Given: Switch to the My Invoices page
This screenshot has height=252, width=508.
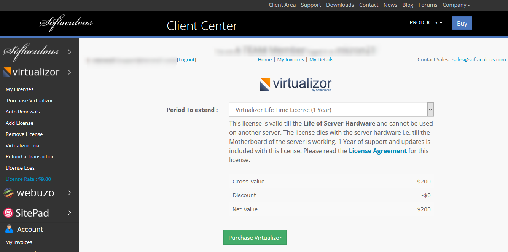Looking at the screenshot, I should click(x=291, y=59).
